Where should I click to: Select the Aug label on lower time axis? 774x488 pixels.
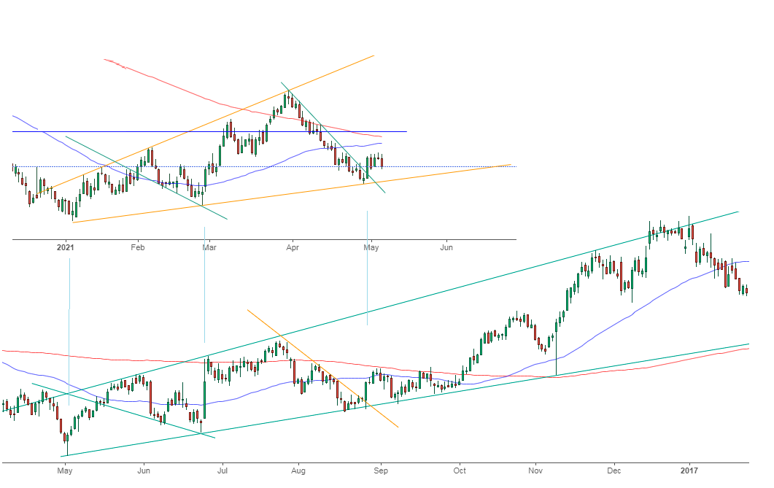point(298,470)
